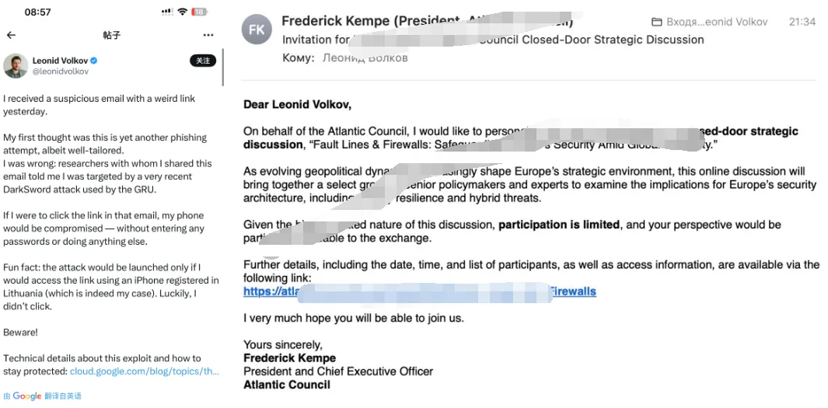Image resolution: width=828 pixels, height=408 pixels.
Task: Tap Leonid Volkov's profile avatar
Action: point(16,66)
